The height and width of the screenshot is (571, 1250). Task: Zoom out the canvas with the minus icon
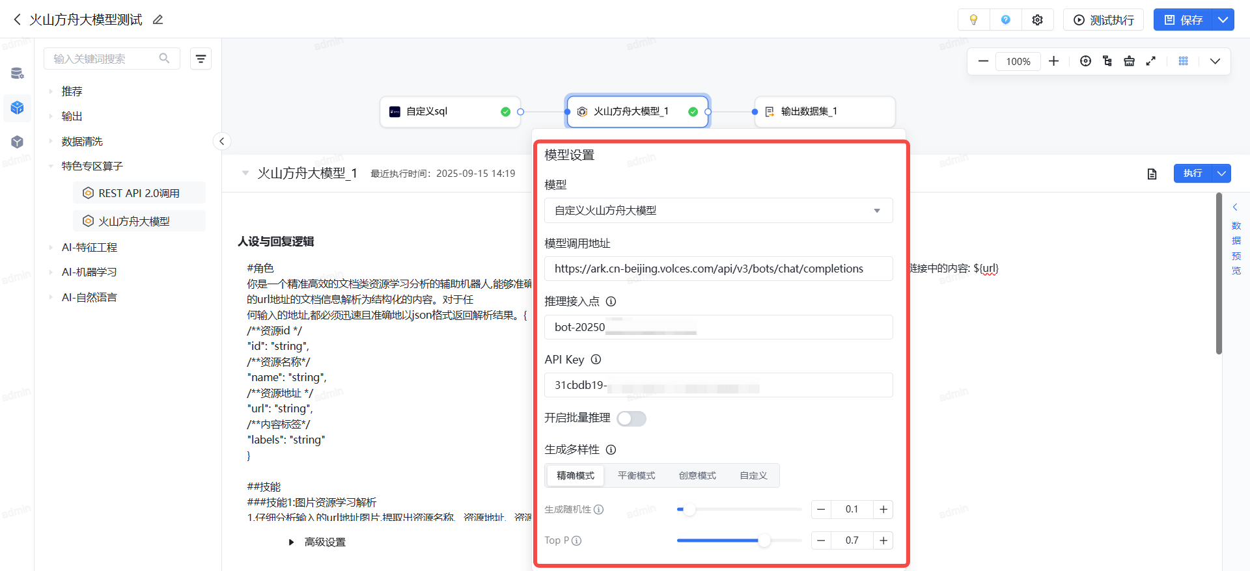pyautogui.click(x=983, y=61)
